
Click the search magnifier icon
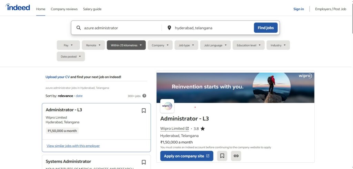(x=79, y=28)
